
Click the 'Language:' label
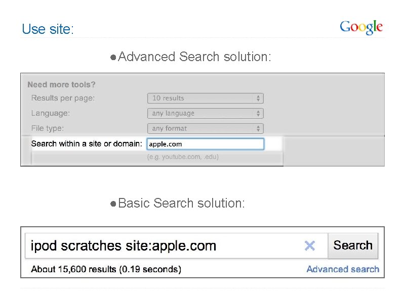pyautogui.click(x=51, y=113)
